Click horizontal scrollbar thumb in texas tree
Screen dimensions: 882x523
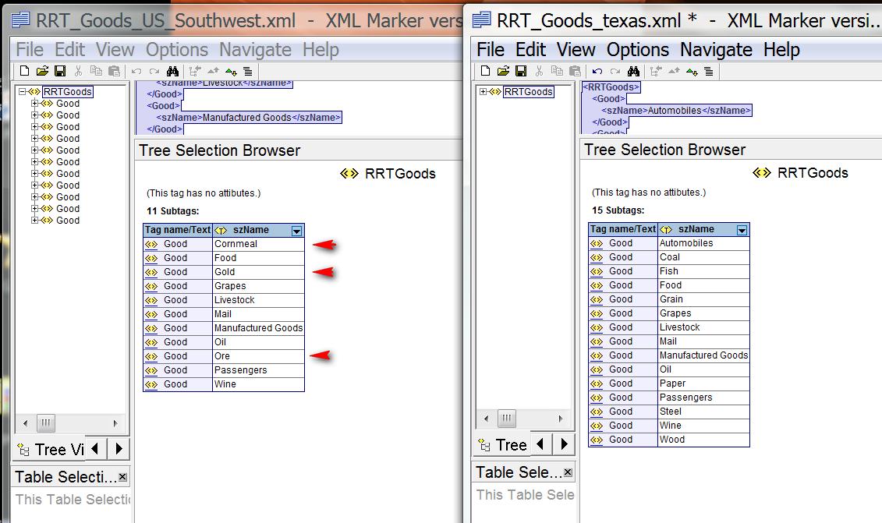tap(506, 418)
